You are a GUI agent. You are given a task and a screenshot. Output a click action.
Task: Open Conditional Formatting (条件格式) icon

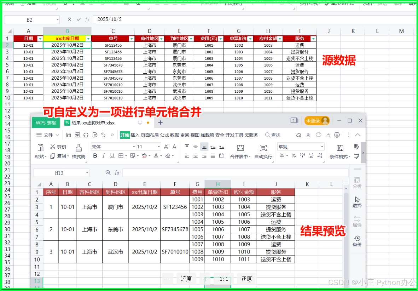(339, 148)
